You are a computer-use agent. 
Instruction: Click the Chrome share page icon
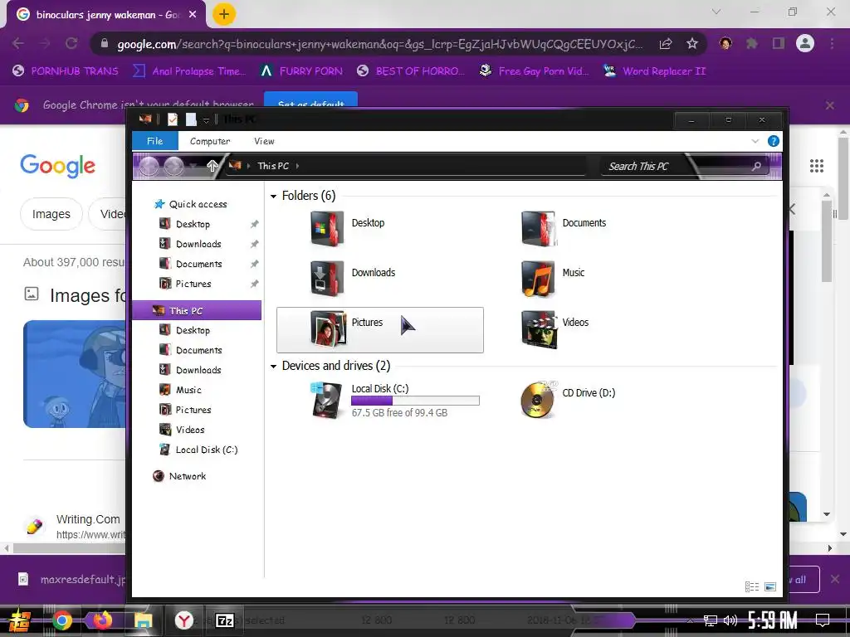pyautogui.click(x=666, y=44)
